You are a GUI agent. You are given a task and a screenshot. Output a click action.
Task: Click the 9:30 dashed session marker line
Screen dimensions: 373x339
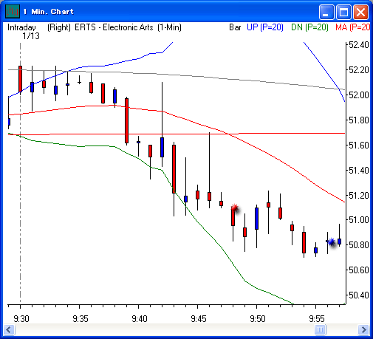pyautogui.click(x=20, y=172)
